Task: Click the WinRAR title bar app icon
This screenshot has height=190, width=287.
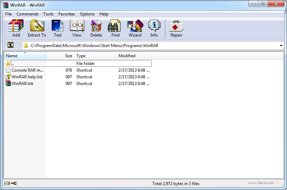Action: pyautogui.click(x=6, y=5)
